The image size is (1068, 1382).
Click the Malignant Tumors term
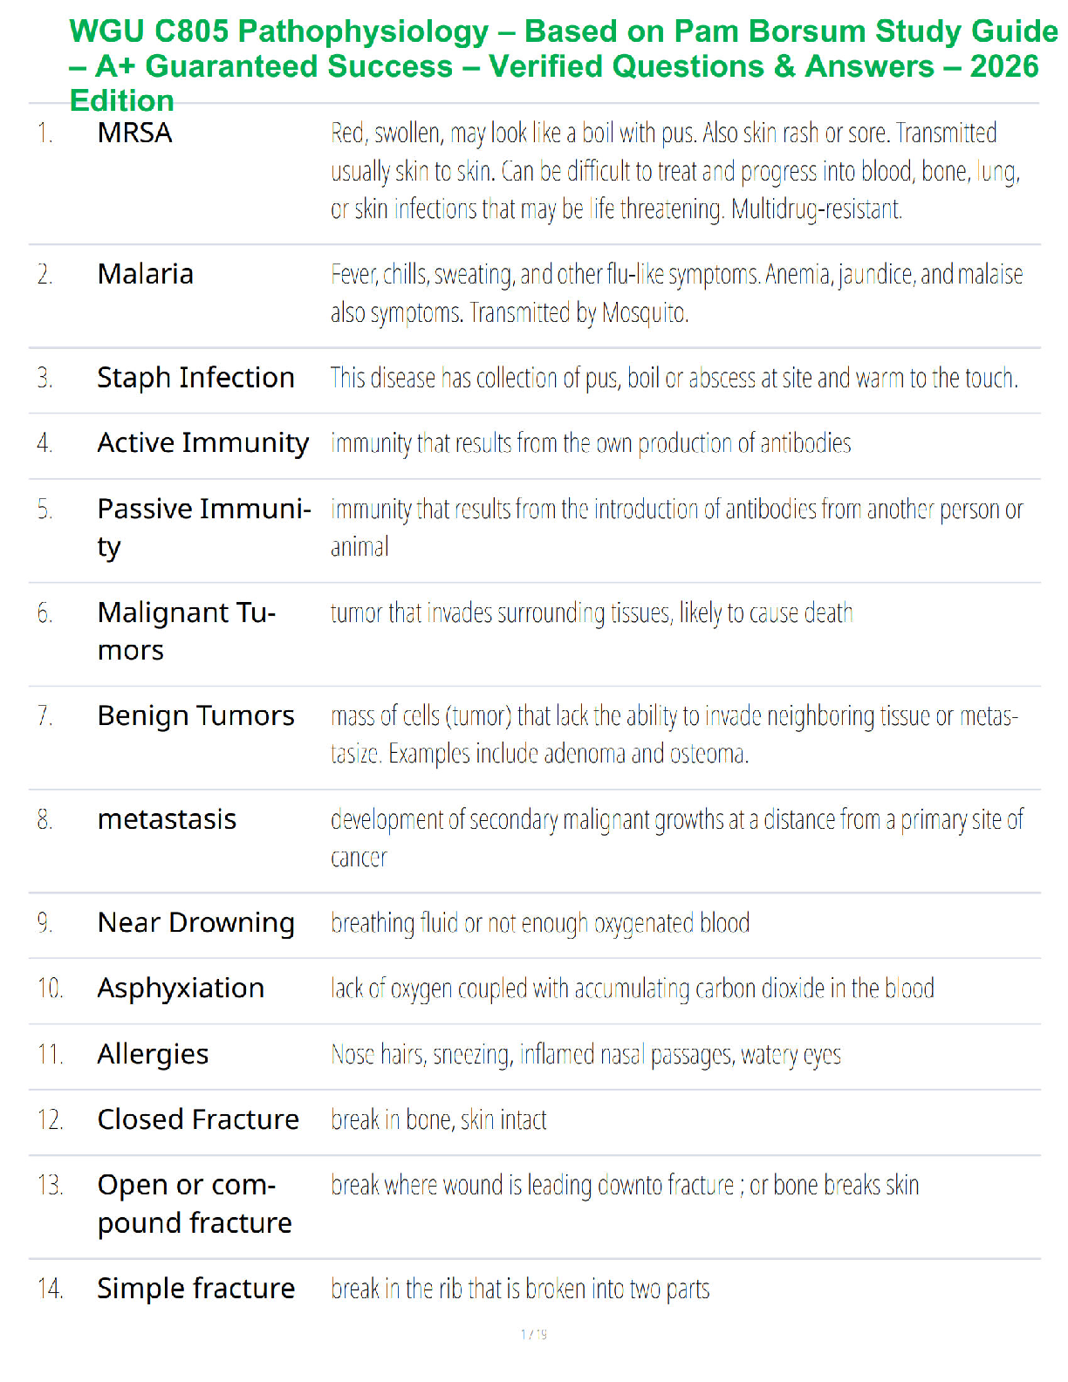click(186, 631)
